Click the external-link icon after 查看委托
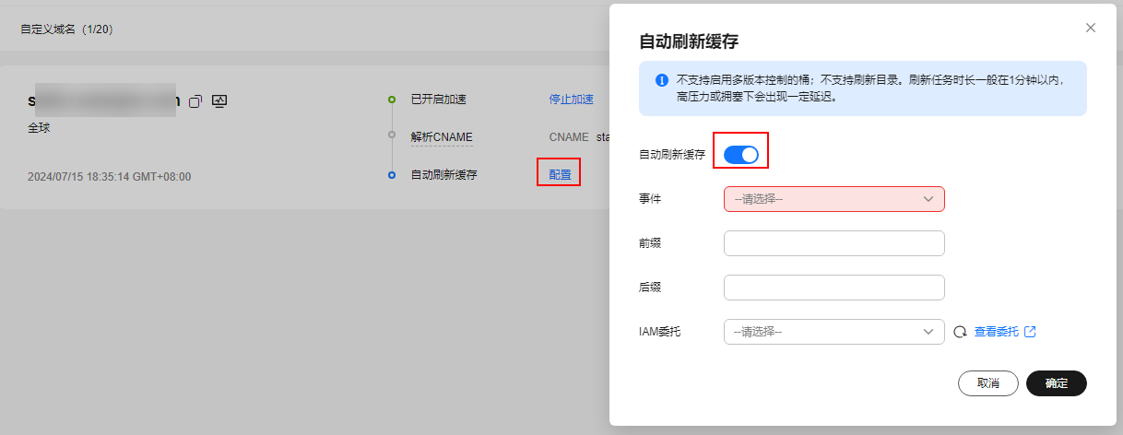The height and width of the screenshot is (435, 1123). (1031, 332)
